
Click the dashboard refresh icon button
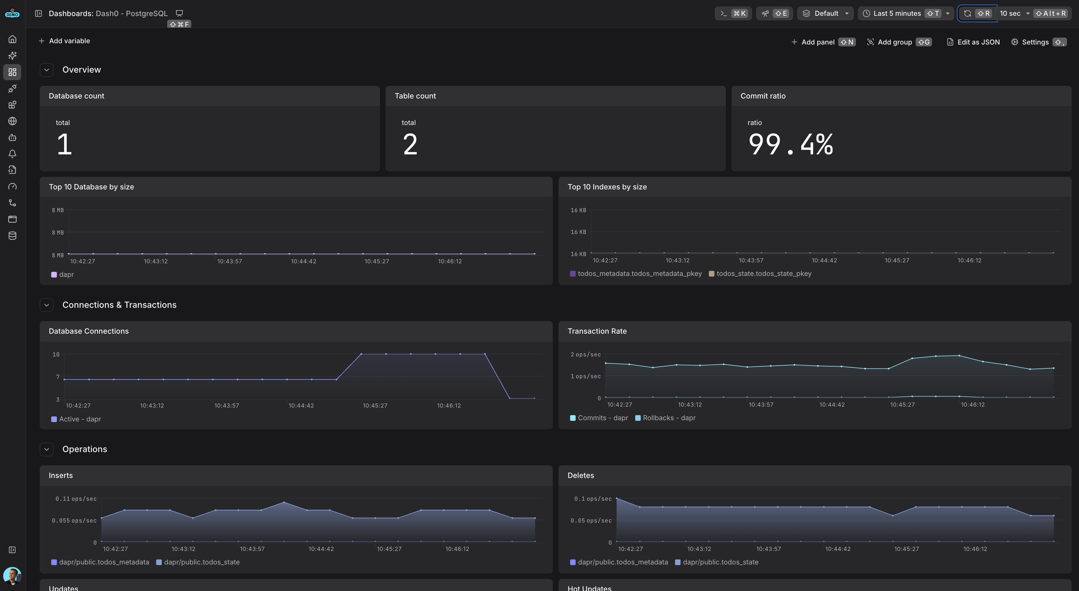tap(967, 13)
